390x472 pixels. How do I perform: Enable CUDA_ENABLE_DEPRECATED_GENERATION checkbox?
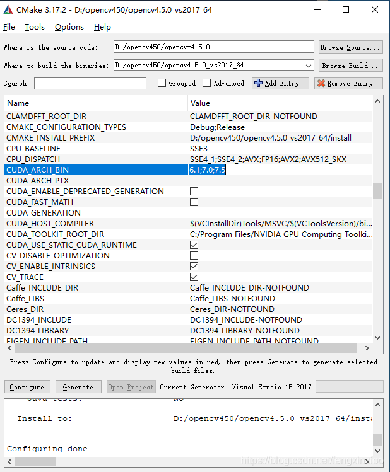pyautogui.click(x=194, y=192)
